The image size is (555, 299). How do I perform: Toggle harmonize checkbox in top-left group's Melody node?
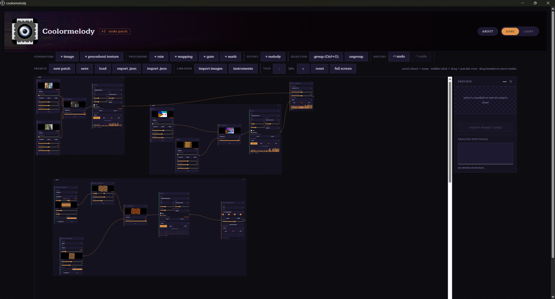tap(94, 107)
